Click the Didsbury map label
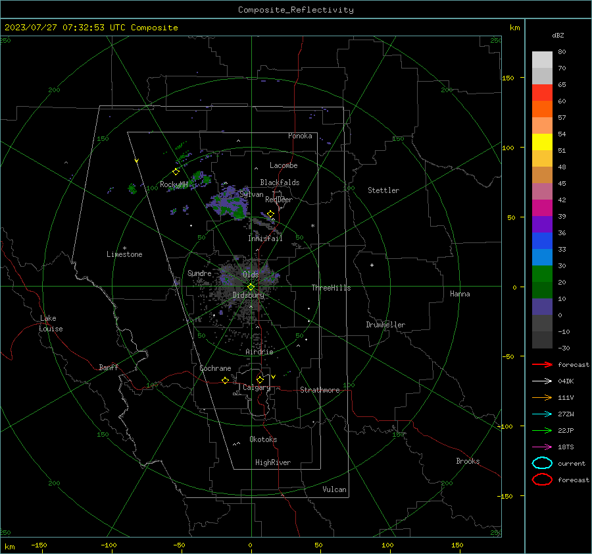592x554 pixels. click(248, 295)
